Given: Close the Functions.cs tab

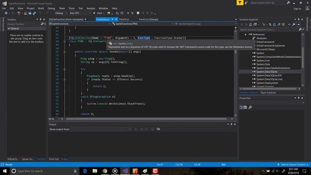Looking at the screenshot, I should 116,19.
